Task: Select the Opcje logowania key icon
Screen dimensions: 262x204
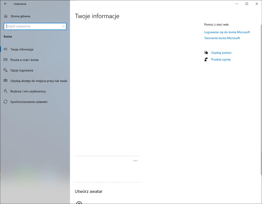Action: (x=5, y=70)
